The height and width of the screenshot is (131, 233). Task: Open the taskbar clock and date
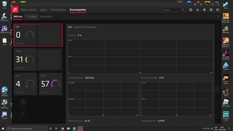pos(222,128)
